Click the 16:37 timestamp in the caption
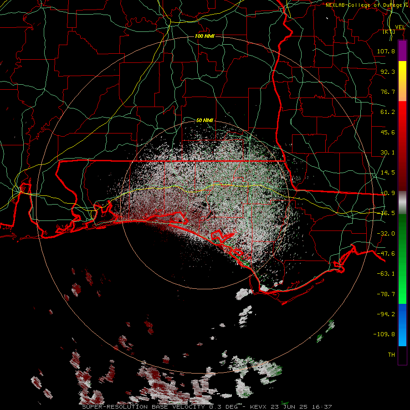Screen dimensions: 410x410 click(322, 407)
